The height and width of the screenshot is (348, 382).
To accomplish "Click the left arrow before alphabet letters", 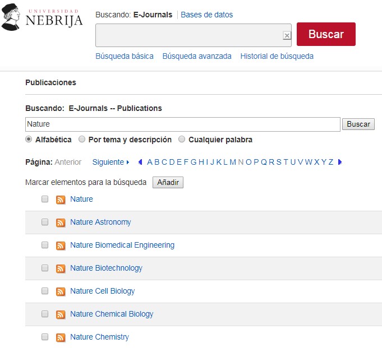I will (x=140, y=162).
